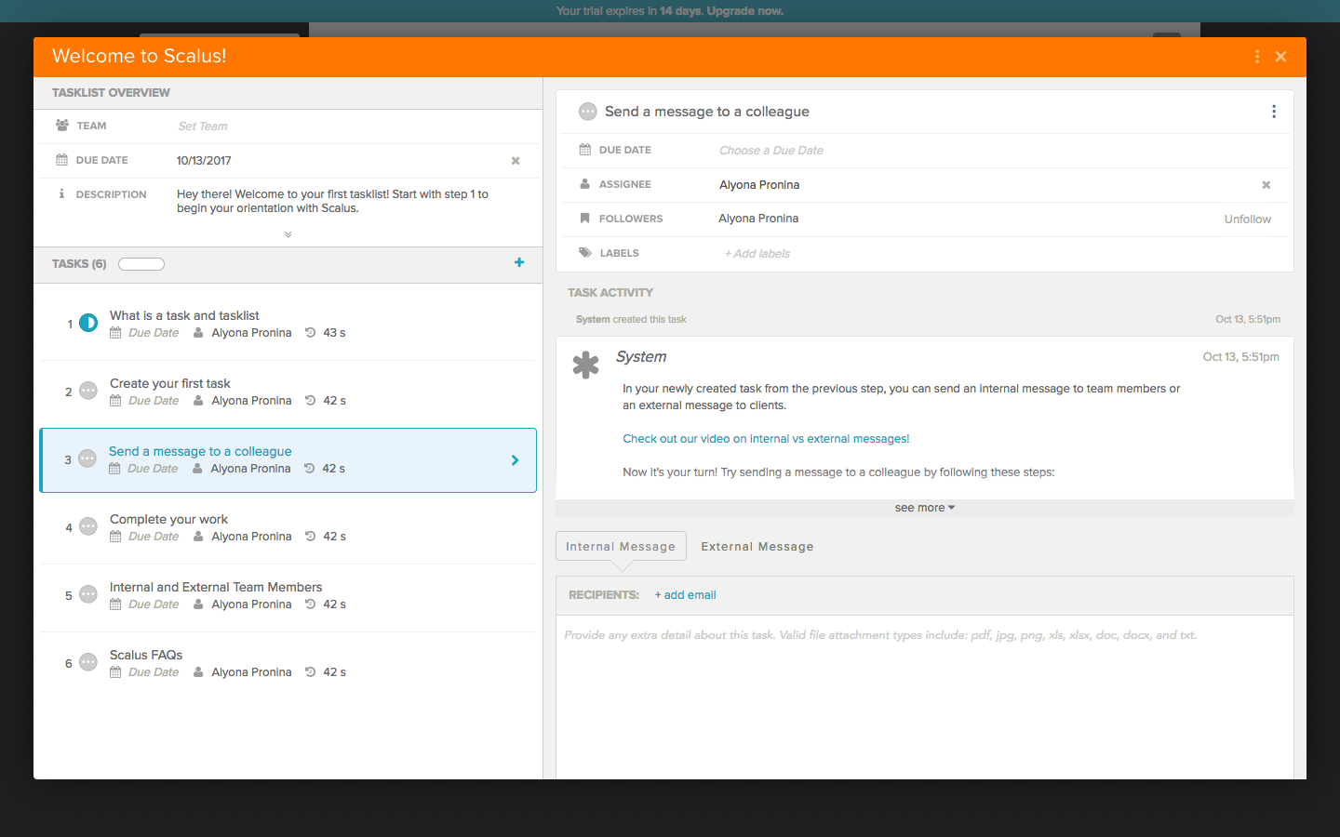
Task: Expand the tasklist description with the down chevron
Action: tap(288, 234)
